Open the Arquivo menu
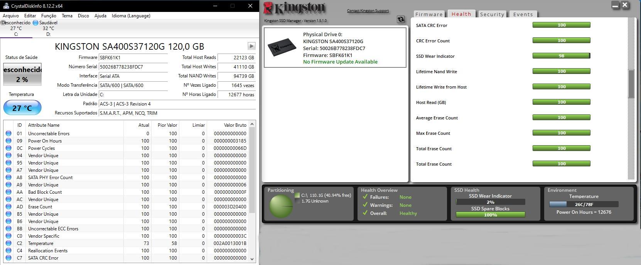The height and width of the screenshot is (265, 641). (11, 16)
